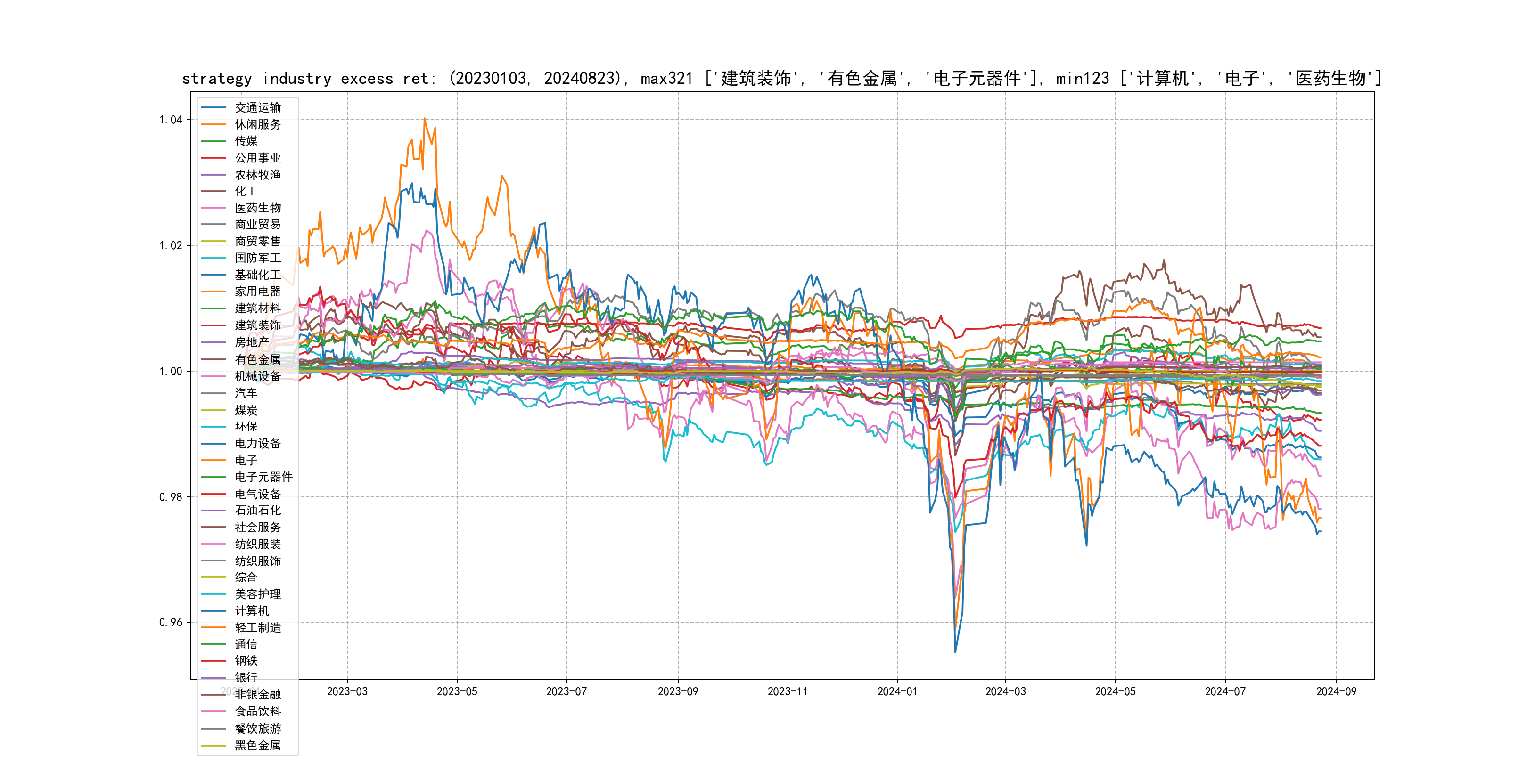Click the 1.00 y-axis tick label

coord(171,372)
